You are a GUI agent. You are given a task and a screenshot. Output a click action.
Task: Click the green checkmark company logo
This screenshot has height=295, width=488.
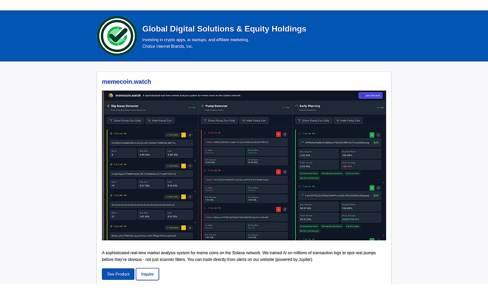[x=117, y=36]
